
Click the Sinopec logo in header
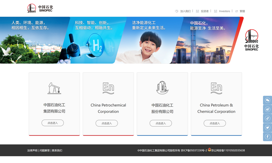click(x=40, y=8)
